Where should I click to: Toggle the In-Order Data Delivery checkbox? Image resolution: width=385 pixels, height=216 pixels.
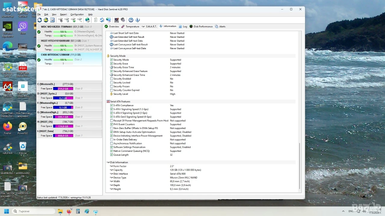[112, 139]
